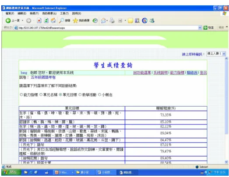Viewport: 229px width, 177px height.
Task: Click the 能力指標 link in top navigation
Action: pyautogui.click(x=177, y=73)
